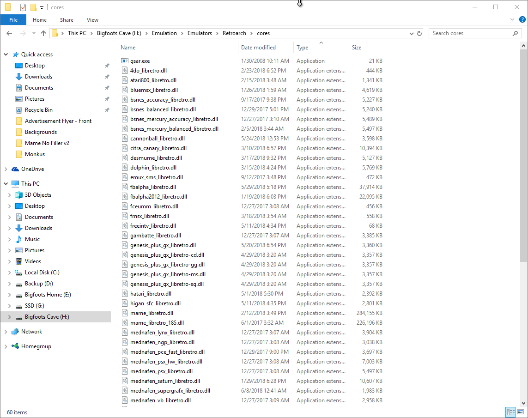This screenshot has width=528, height=418.
Task: Navigate to Emulators in the breadcrumb
Action: click(x=200, y=33)
